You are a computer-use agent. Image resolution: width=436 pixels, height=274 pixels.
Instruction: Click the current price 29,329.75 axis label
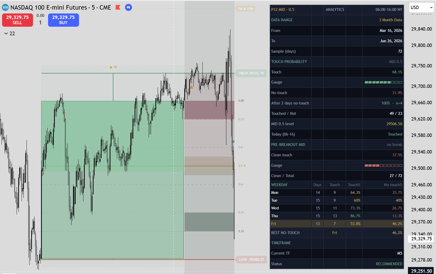(x=421, y=239)
